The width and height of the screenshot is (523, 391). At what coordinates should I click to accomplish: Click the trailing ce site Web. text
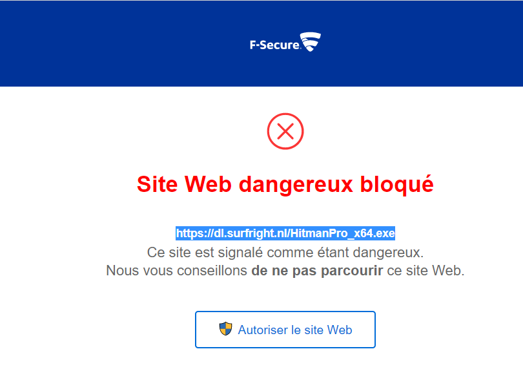click(426, 271)
